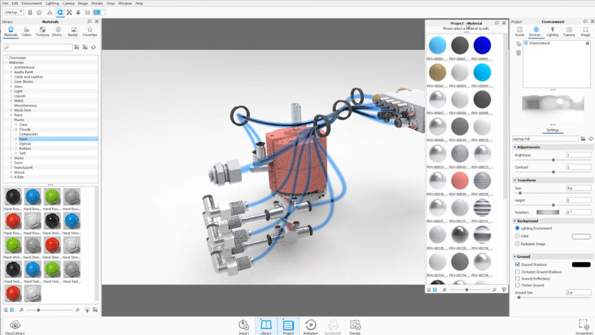This screenshot has height=335, width=595.
Task: Open the Cloud Library icon
Action: (x=15, y=326)
